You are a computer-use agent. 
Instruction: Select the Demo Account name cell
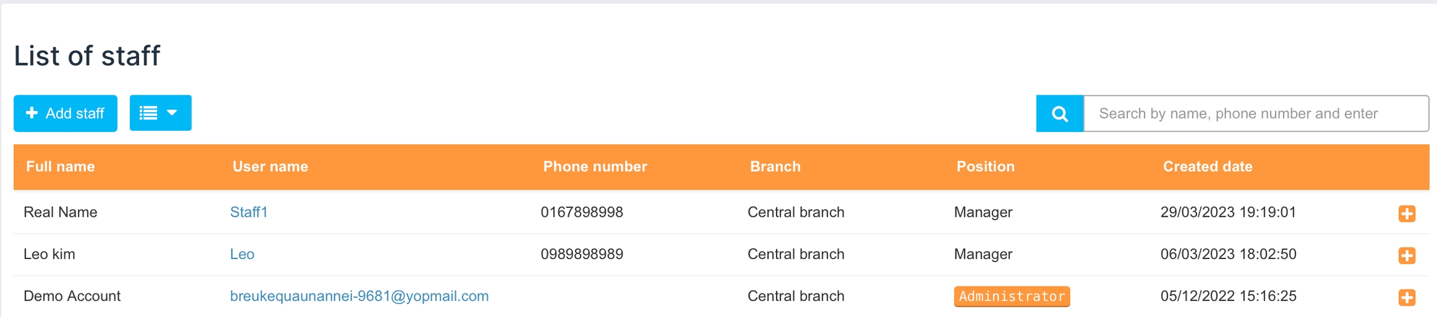[72, 296]
